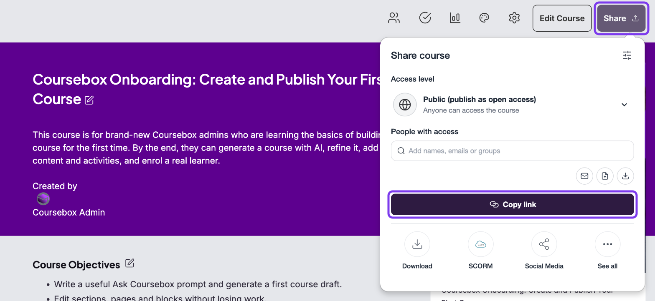Screen dimensions: 655x301
Task: Click the Social Media share icon
Action: (544, 244)
